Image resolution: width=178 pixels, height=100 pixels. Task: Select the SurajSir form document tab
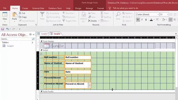[x=55, y=34]
